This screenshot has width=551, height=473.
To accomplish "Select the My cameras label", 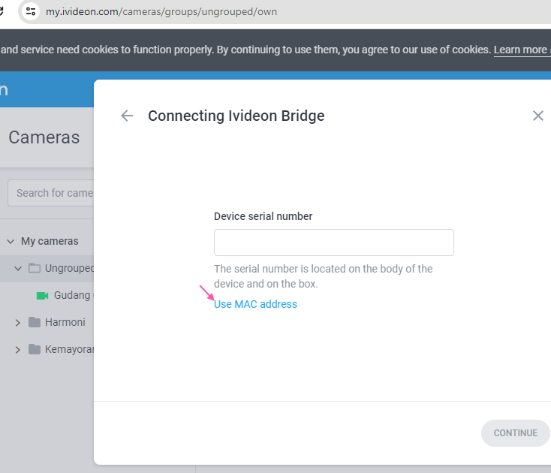I will (50, 242).
